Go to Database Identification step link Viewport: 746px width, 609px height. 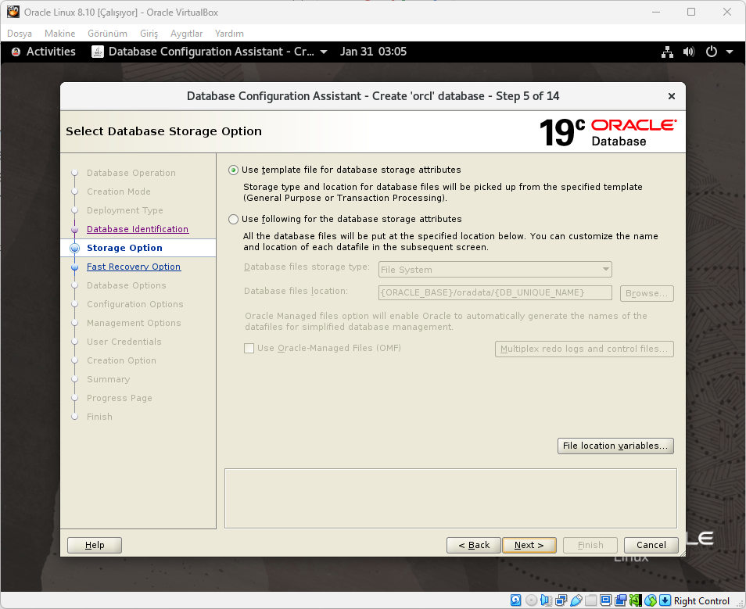[138, 229]
